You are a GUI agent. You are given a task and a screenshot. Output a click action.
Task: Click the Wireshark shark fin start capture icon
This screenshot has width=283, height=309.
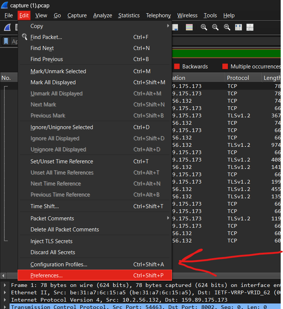coord(7,27)
